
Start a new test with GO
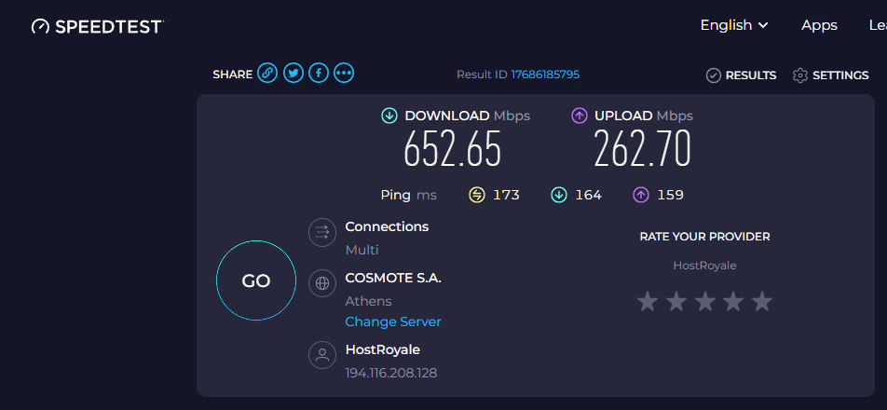click(256, 280)
